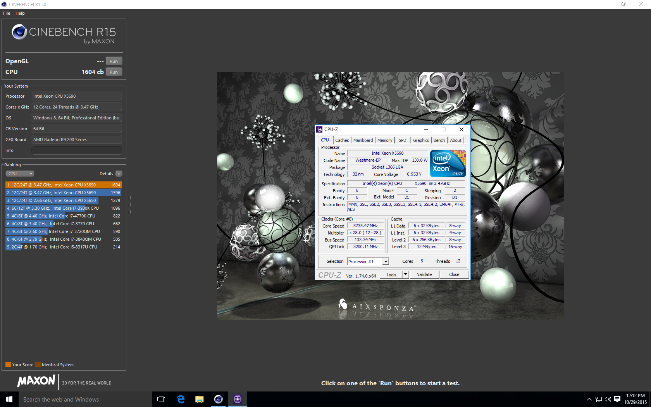The width and height of the screenshot is (651, 407).
Task: Open the network tray icon
Action: point(599,399)
